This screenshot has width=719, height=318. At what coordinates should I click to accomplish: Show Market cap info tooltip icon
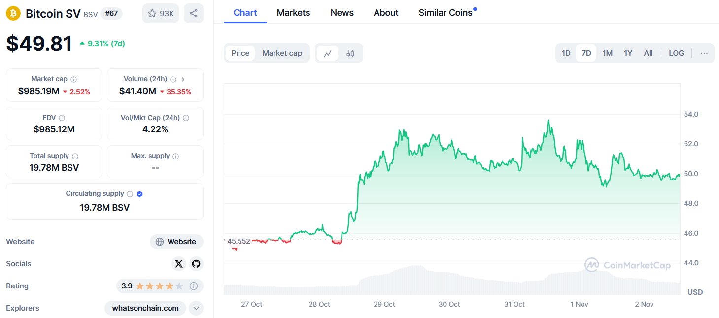73,79
